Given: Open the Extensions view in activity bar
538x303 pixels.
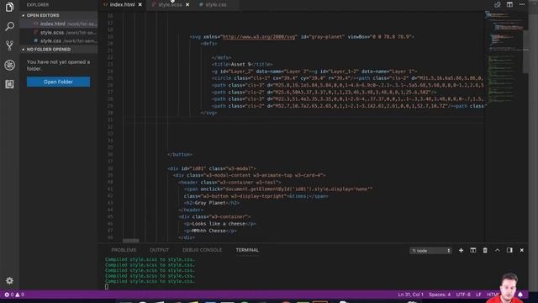Looking at the screenshot, I should coord(9,84).
